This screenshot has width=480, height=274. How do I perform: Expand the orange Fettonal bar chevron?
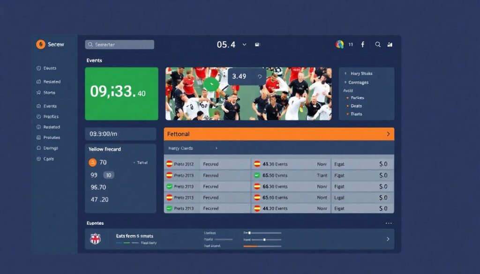(x=388, y=134)
